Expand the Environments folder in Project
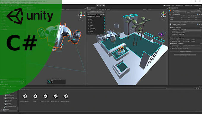 click(x=5, y=97)
